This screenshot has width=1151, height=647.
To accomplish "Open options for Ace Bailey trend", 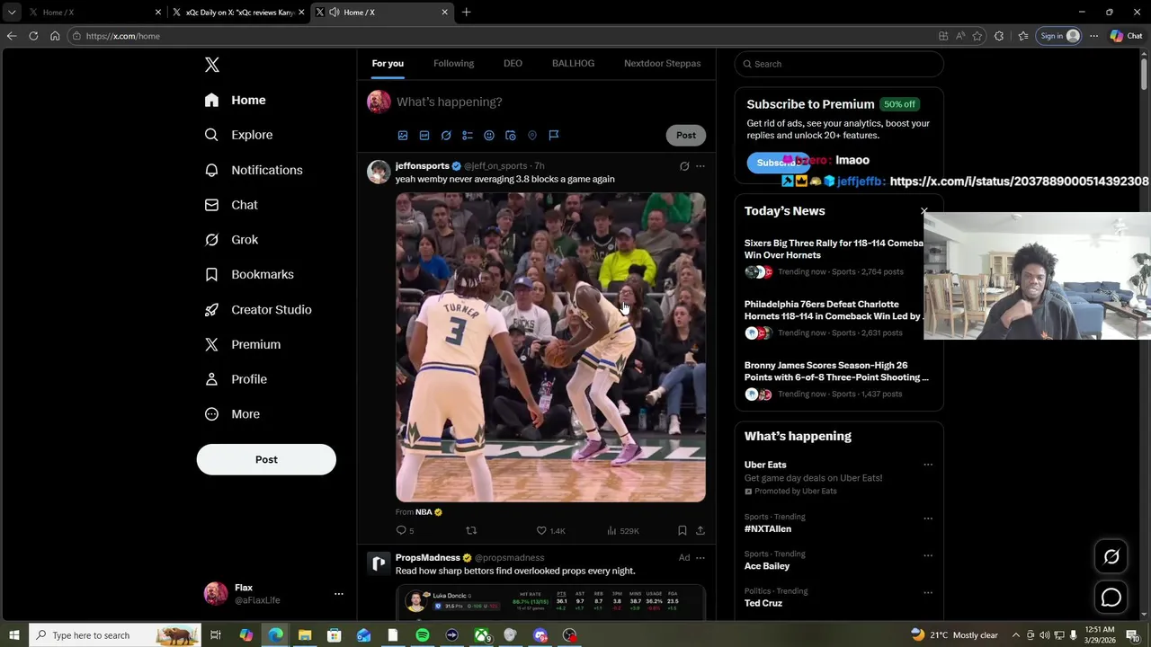I will 928,555.
